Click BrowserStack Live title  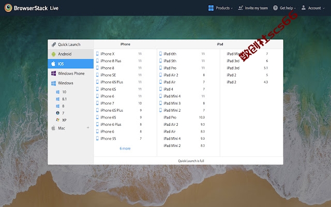[36, 8]
